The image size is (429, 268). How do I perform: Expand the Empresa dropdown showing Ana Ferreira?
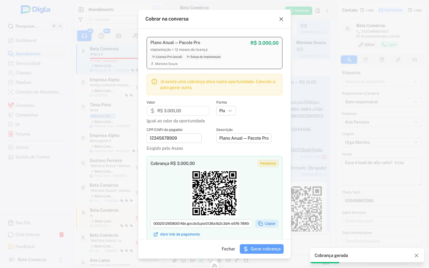(382, 122)
